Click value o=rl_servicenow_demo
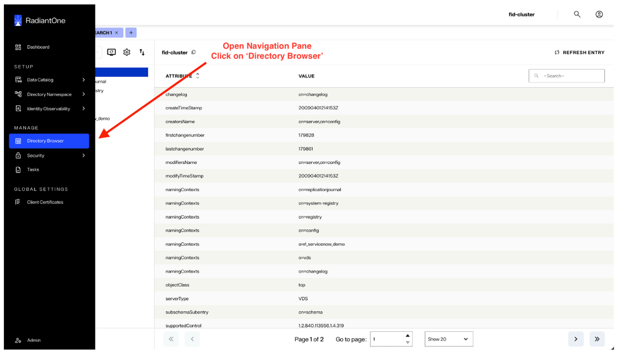The image size is (622, 356). [321, 244]
